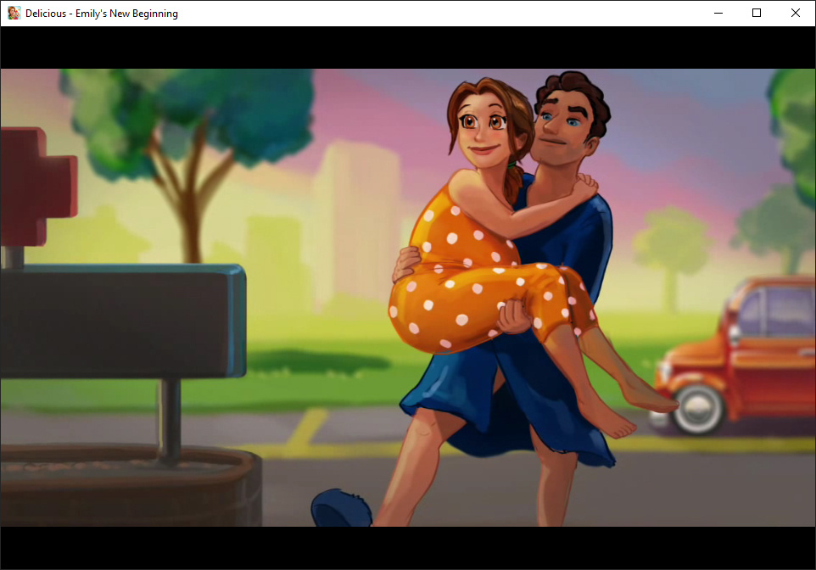The width and height of the screenshot is (816, 570).
Task: Click the Delicious game icon in title bar
Action: point(14,13)
